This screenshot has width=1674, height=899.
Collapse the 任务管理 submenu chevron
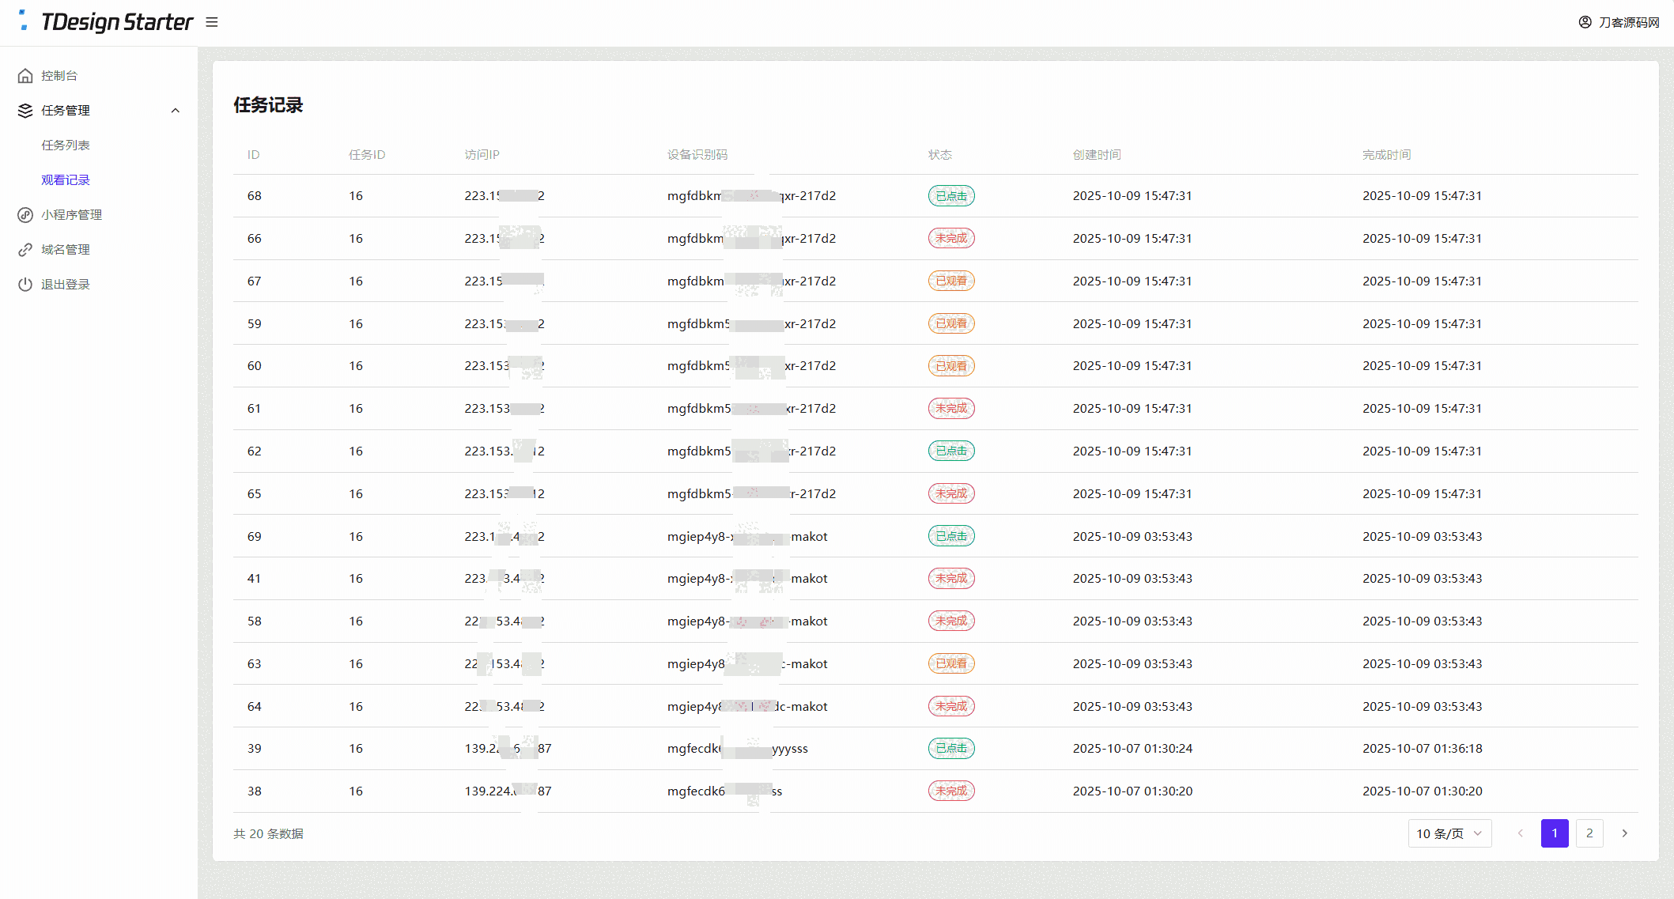[x=176, y=111]
